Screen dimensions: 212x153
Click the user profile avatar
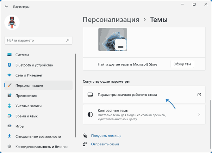(12, 22)
